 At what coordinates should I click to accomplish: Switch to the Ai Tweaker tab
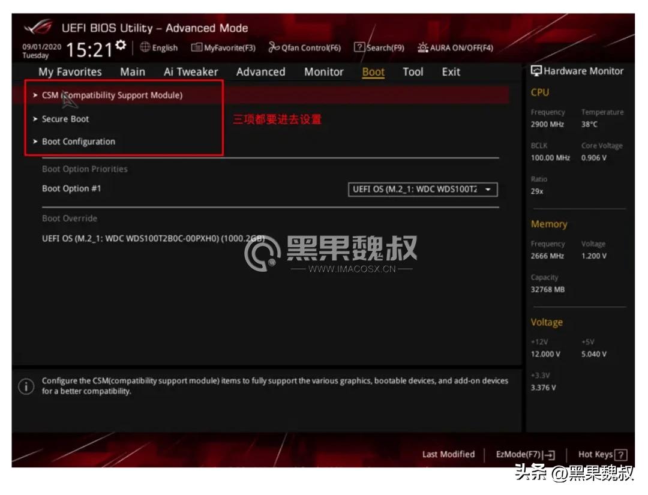tap(190, 71)
